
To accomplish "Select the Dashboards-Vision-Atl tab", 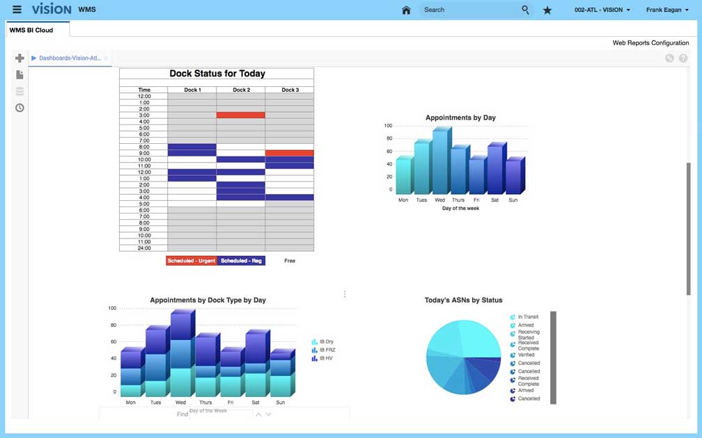I will 69,58.
